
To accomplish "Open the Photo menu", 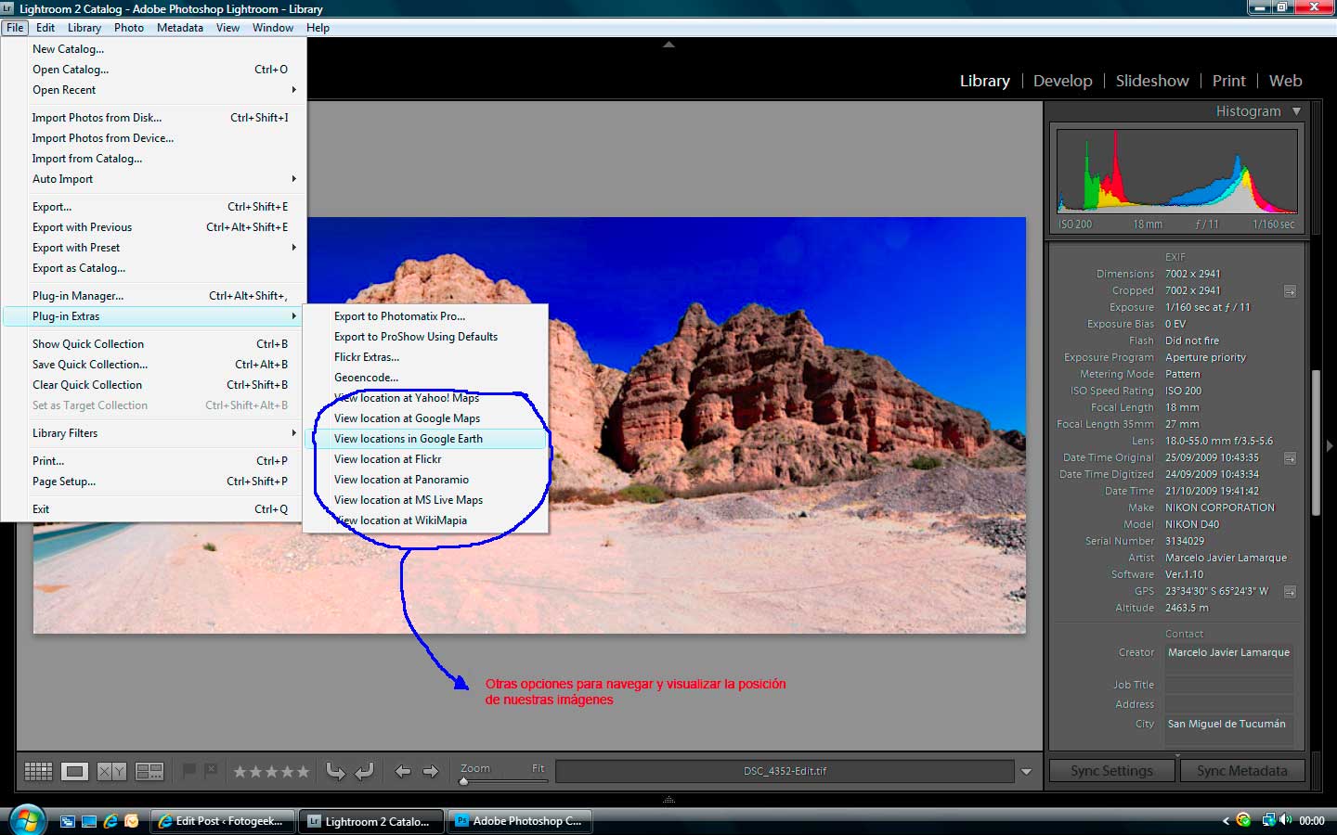I will pos(129,28).
